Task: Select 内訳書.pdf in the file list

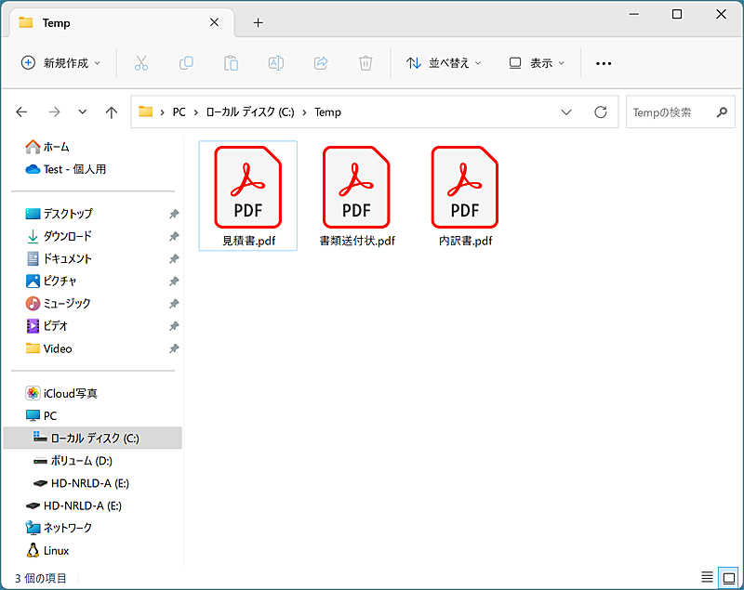Action: (x=464, y=187)
